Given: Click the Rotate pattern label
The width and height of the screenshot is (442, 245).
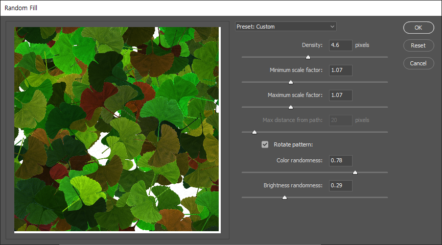Looking at the screenshot, I should pyautogui.click(x=293, y=144).
